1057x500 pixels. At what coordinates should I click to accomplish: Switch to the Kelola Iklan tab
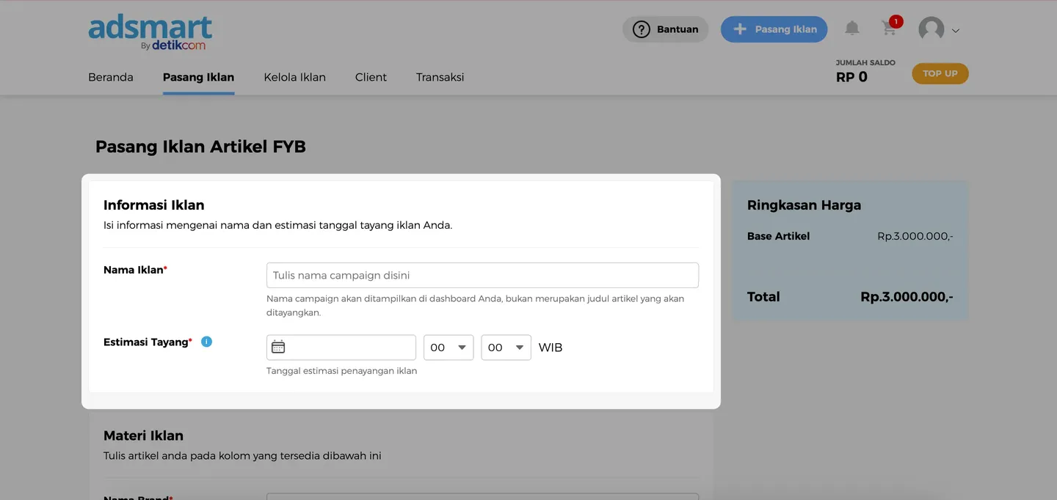294,77
